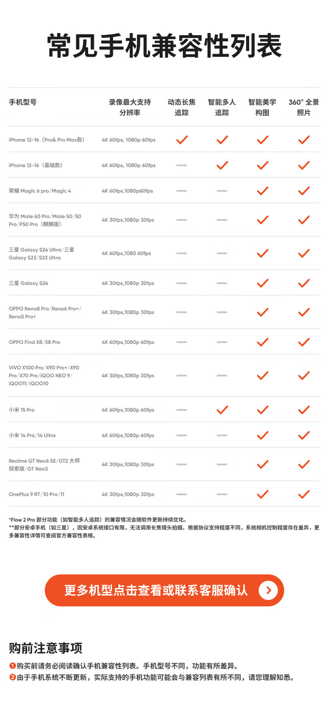Click the 更多机型点击查看或联系客服确认 button

[x=164, y=590]
